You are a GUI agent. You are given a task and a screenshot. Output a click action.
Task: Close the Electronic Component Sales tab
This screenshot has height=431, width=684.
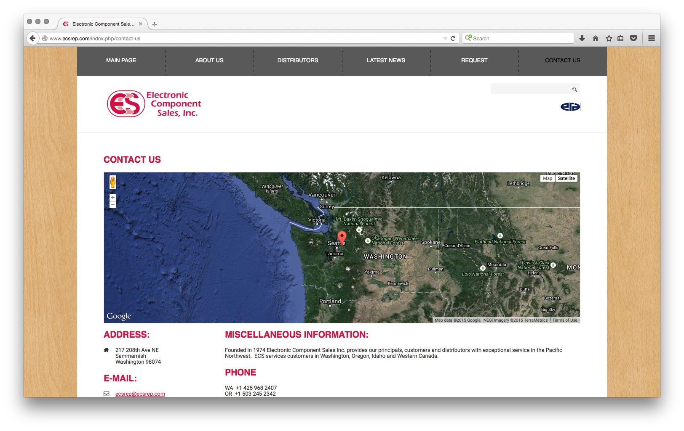pos(141,24)
